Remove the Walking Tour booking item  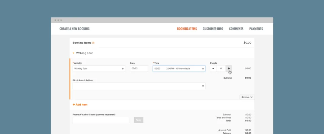tap(247, 97)
